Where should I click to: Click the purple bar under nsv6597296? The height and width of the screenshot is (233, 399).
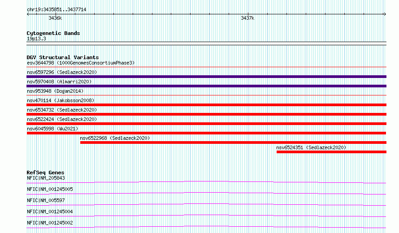coord(206,77)
